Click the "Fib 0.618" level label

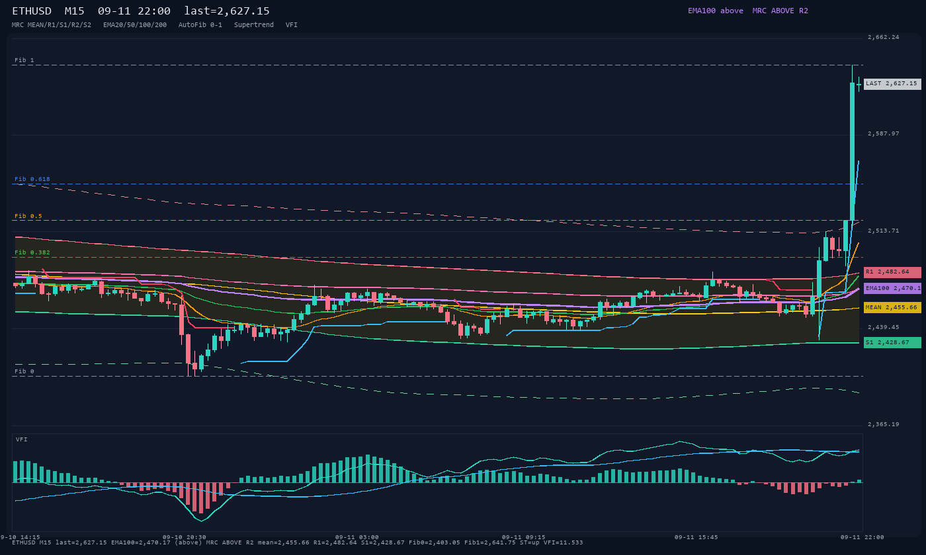[x=32, y=179]
